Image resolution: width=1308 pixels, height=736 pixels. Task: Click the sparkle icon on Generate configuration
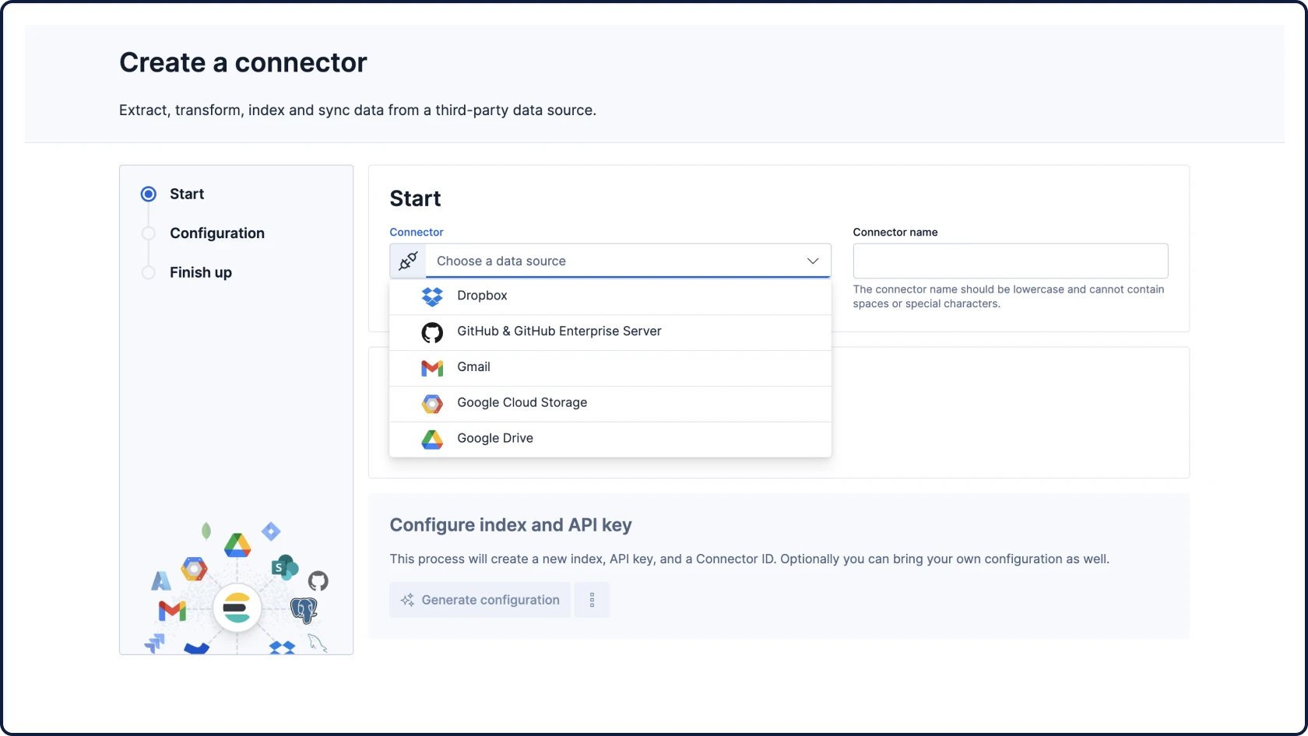[x=407, y=600]
